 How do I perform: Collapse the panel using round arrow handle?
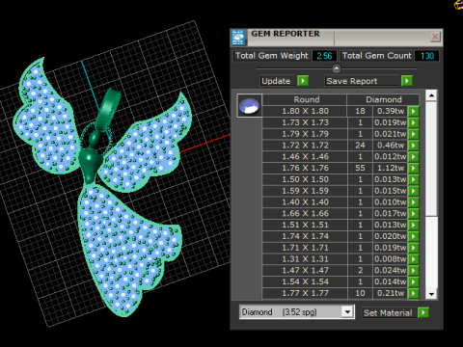(337, 68)
